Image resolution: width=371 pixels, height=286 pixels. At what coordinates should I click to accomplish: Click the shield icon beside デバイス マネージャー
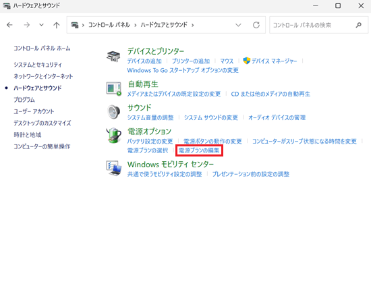[246, 61]
